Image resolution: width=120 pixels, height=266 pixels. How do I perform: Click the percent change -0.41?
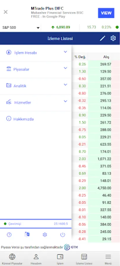82,239
